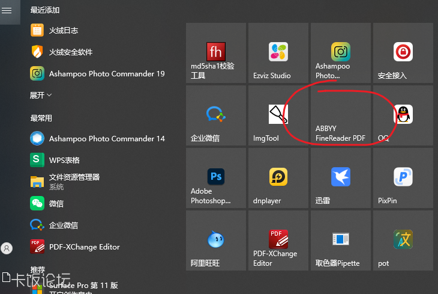The height and width of the screenshot is (294, 438).
Task: Launch the QQ penguin tile
Action: pos(403,115)
